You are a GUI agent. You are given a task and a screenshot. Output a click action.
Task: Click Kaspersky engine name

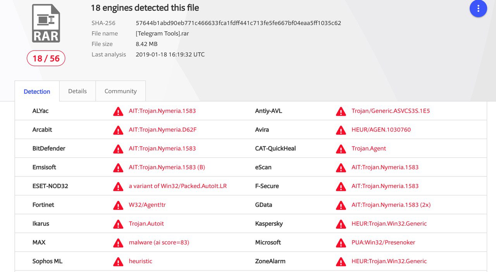[269, 224]
